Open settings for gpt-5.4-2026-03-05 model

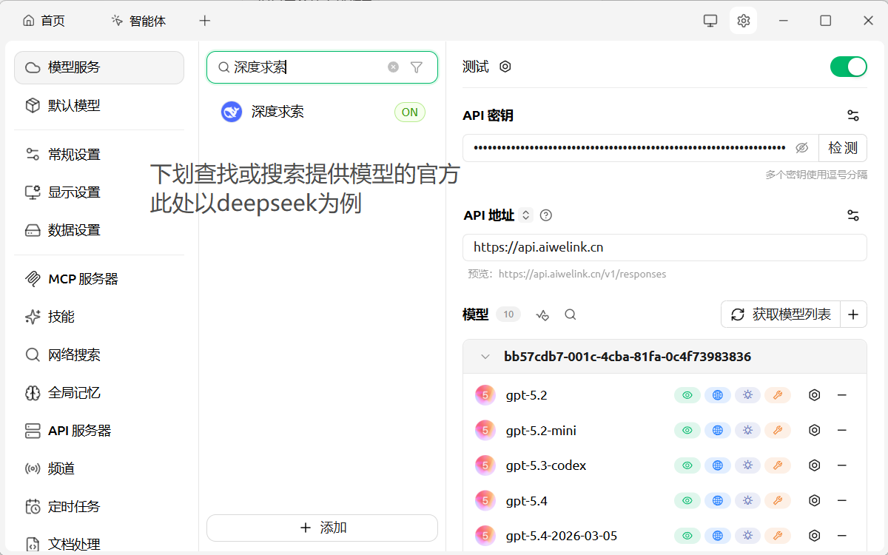point(815,536)
